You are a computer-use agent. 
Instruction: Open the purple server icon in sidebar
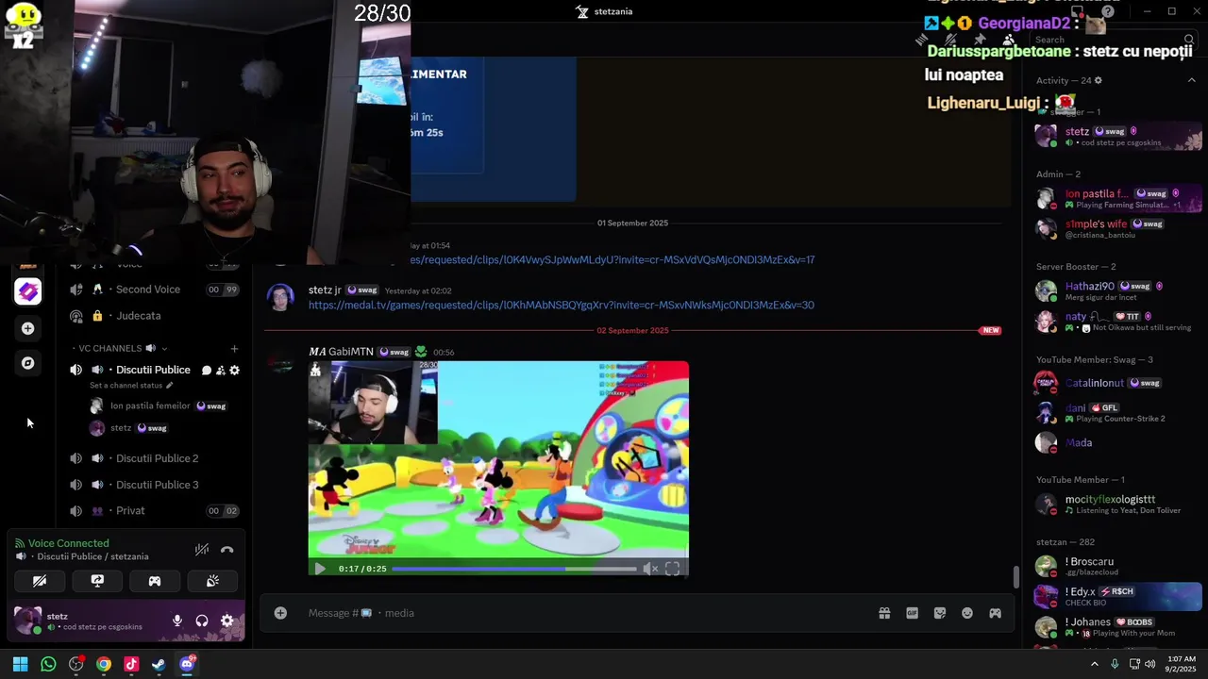[27, 291]
